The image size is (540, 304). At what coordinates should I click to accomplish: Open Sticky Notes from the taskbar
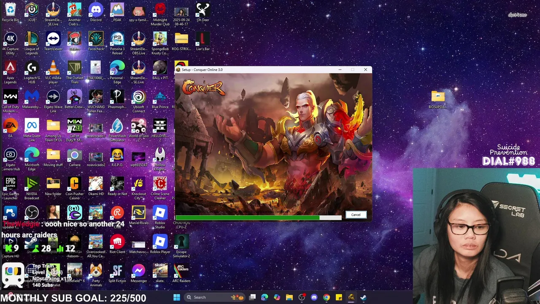(x=339, y=297)
